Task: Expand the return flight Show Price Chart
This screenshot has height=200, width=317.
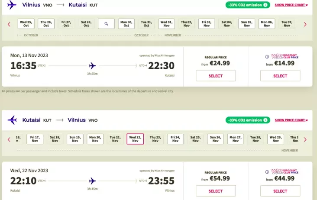Action: pos(291,120)
